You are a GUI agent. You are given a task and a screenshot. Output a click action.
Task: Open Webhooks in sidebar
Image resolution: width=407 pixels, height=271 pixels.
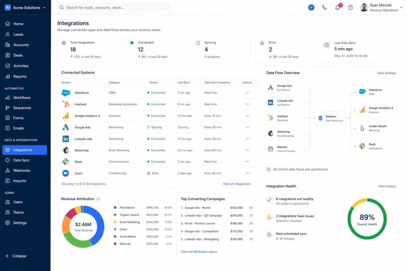tap(25, 171)
